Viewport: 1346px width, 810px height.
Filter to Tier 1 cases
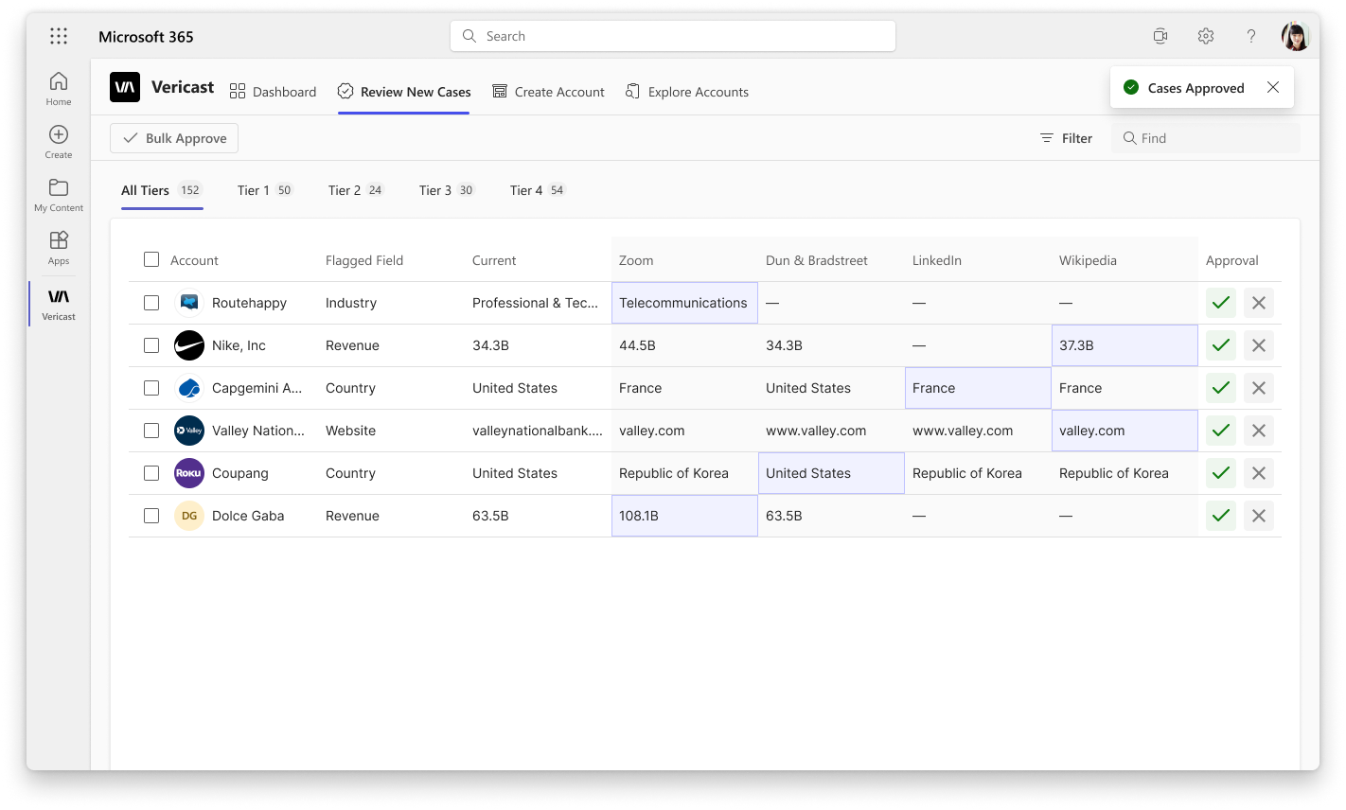[265, 190]
